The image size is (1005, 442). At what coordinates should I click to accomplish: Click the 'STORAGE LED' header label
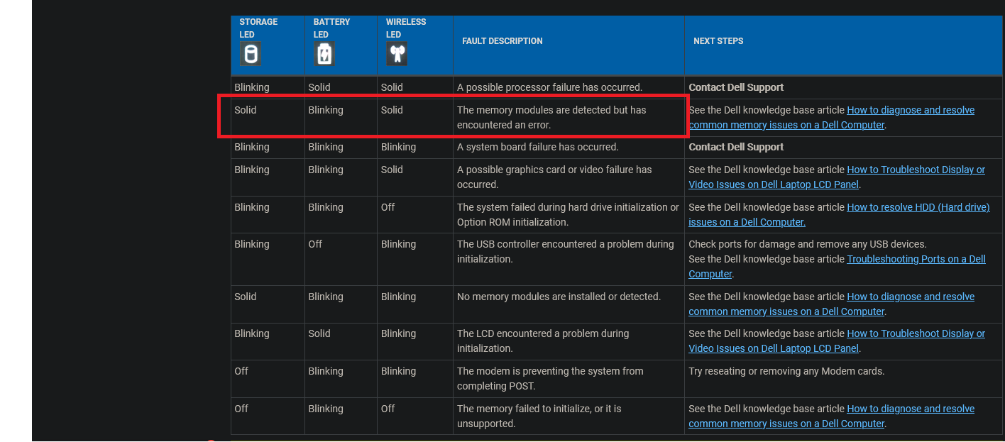[258, 28]
